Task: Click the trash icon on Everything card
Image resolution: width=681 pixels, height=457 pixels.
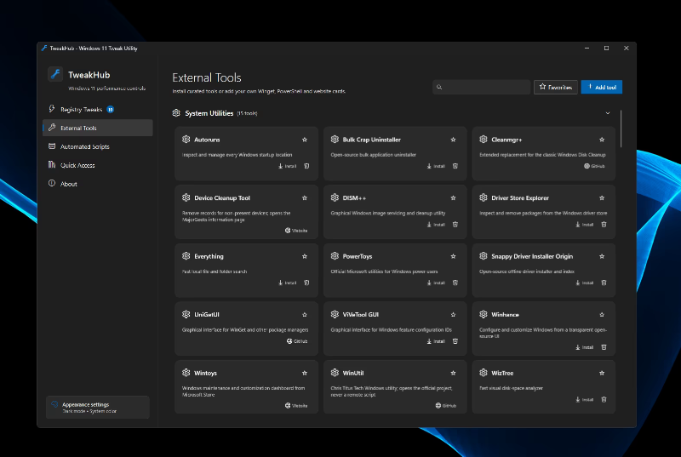Action: pos(306,283)
